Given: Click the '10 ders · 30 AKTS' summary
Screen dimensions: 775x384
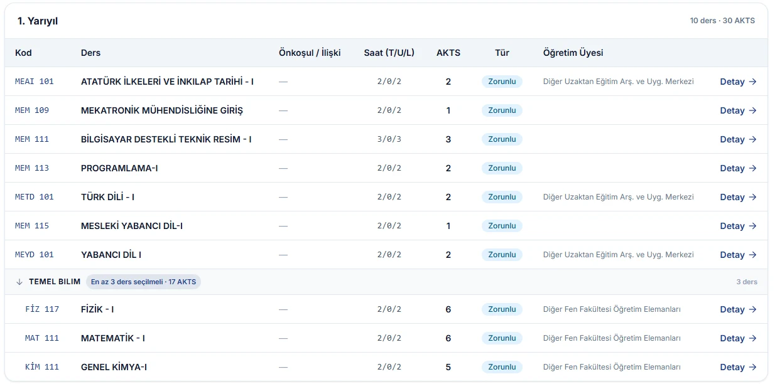Looking at the screenshot, I should click(x=722, y=21).
